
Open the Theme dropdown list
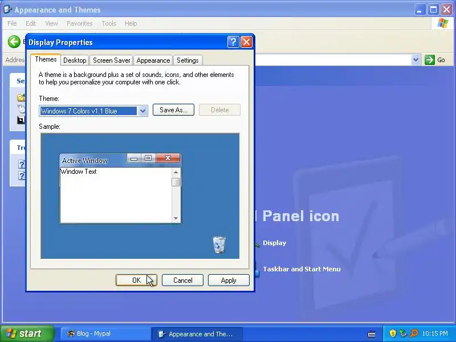point(142,111)
